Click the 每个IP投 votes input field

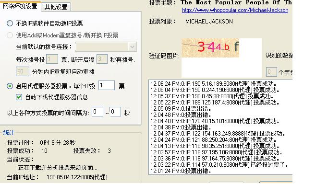(107, 86)
